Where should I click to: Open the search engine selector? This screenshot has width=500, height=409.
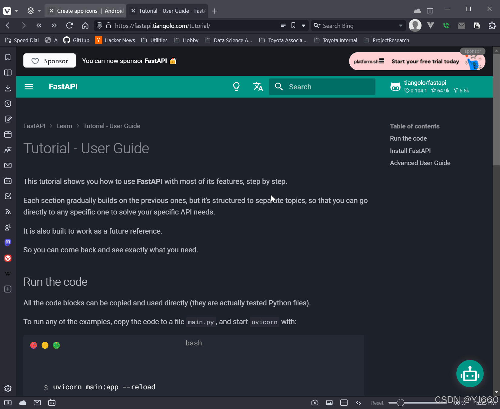point(317,25)
